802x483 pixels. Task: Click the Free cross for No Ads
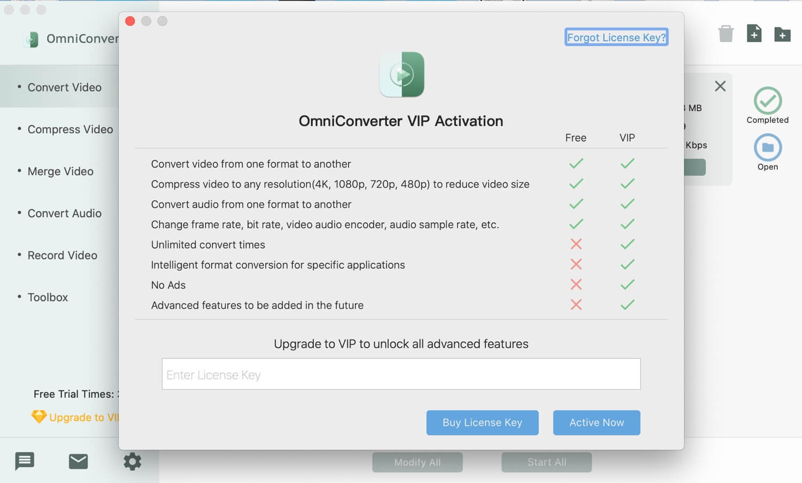[576, 284]
